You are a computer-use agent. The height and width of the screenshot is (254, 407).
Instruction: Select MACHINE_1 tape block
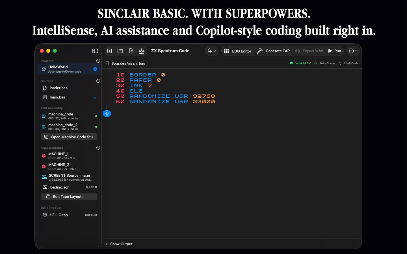(x=69, y=156)
